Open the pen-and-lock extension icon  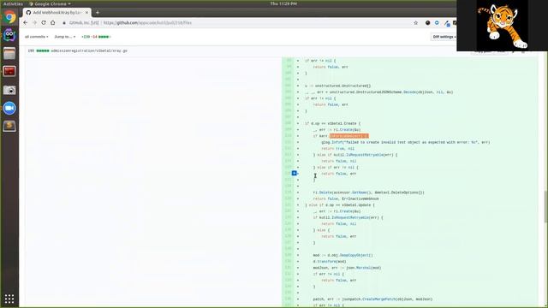447,23
